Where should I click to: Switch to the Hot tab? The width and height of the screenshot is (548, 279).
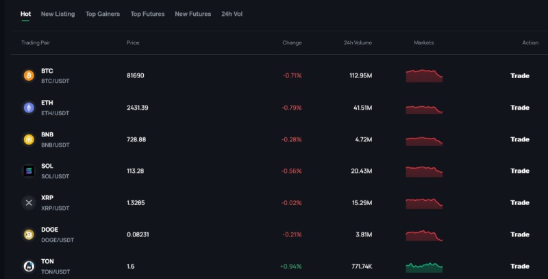(x=25, y=14)
